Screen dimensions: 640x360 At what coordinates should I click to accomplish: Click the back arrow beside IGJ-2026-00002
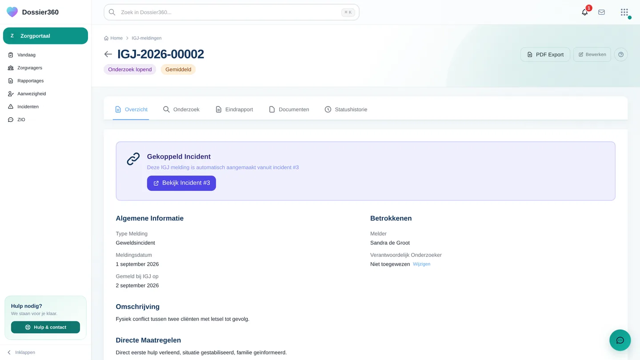pos(108,54)
